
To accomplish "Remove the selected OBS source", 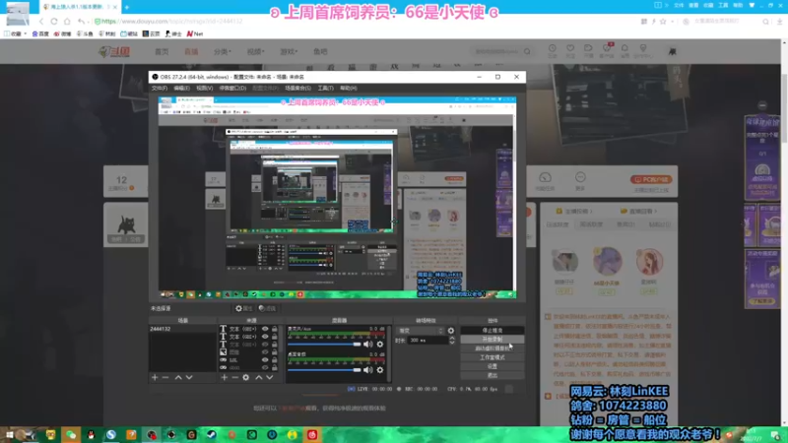I will point(234,377).
